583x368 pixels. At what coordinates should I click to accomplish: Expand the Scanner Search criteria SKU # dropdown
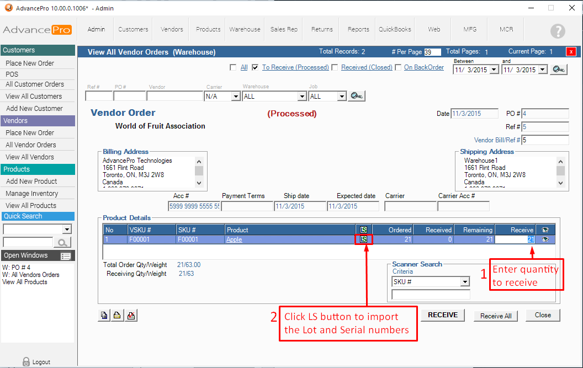click(x=465, y=282)
